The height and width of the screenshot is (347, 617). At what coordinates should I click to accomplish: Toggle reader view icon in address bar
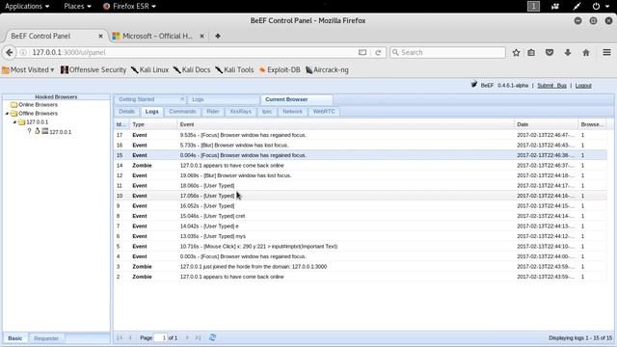362,52
